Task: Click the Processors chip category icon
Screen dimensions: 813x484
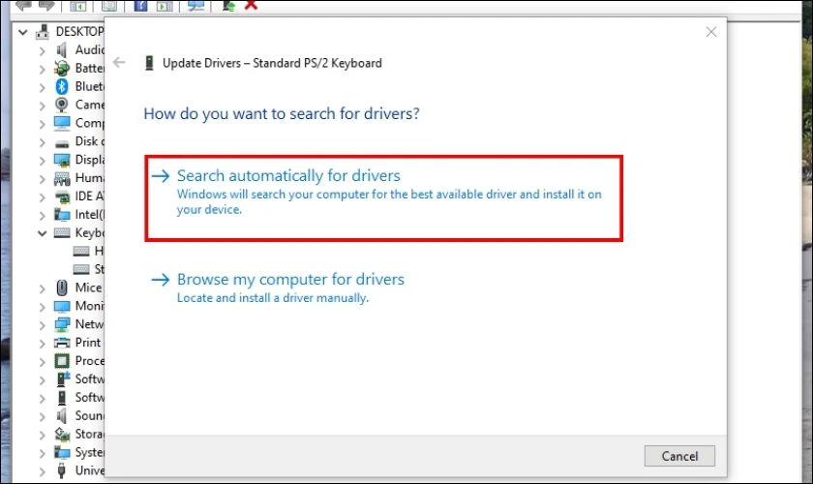Action: 62,360
